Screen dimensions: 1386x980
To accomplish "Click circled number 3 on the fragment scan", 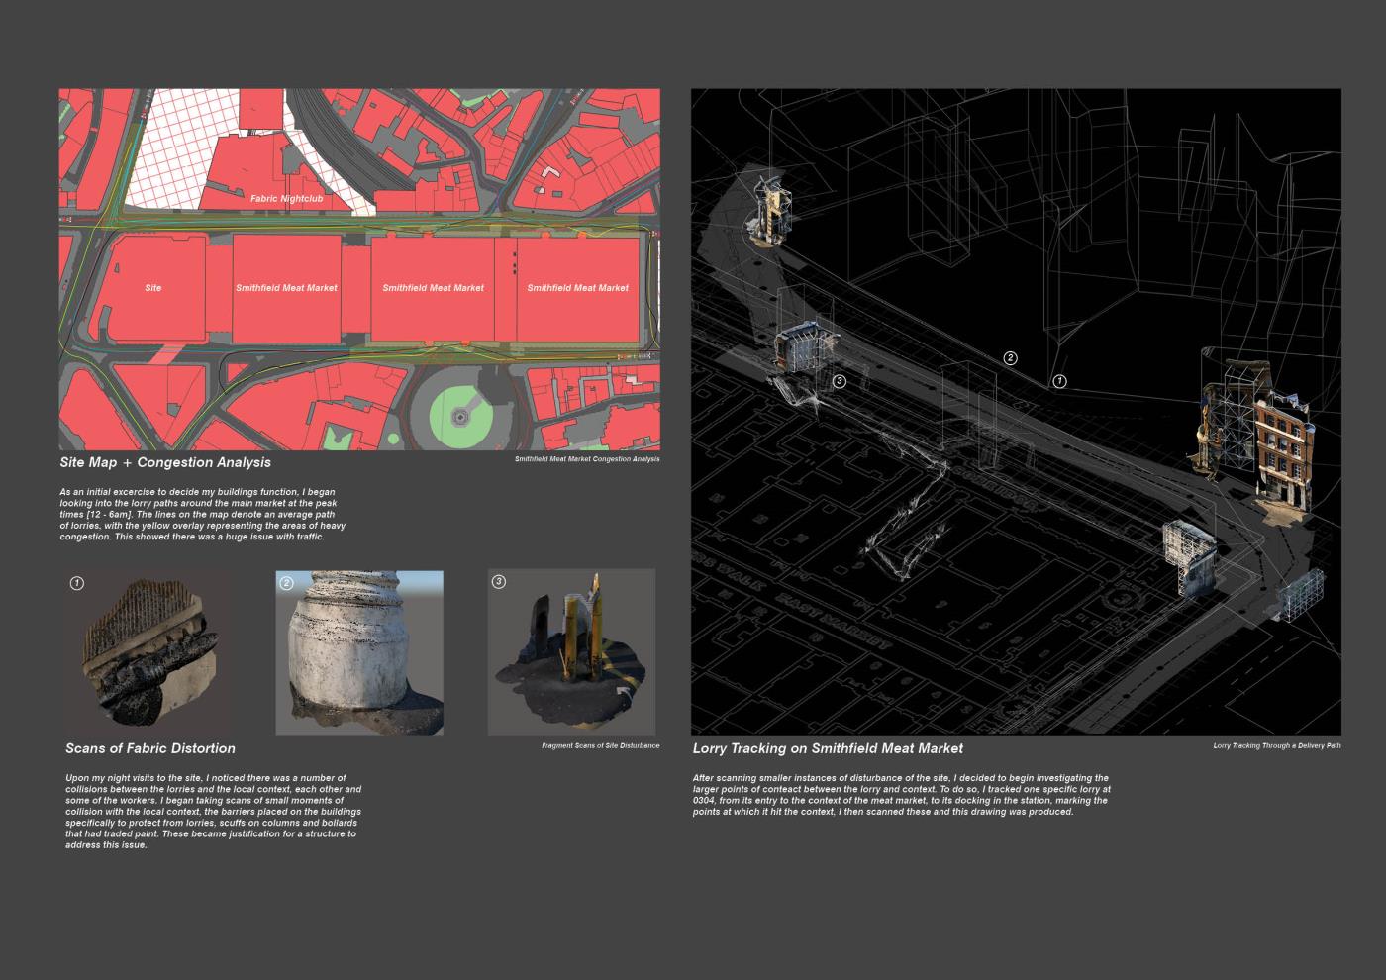I will (x=499, y=582).
